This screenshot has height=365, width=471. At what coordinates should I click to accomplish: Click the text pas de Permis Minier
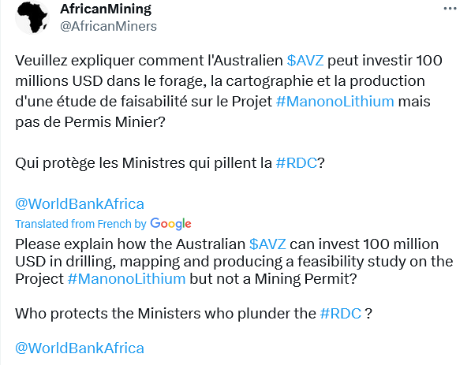(90, 122)
